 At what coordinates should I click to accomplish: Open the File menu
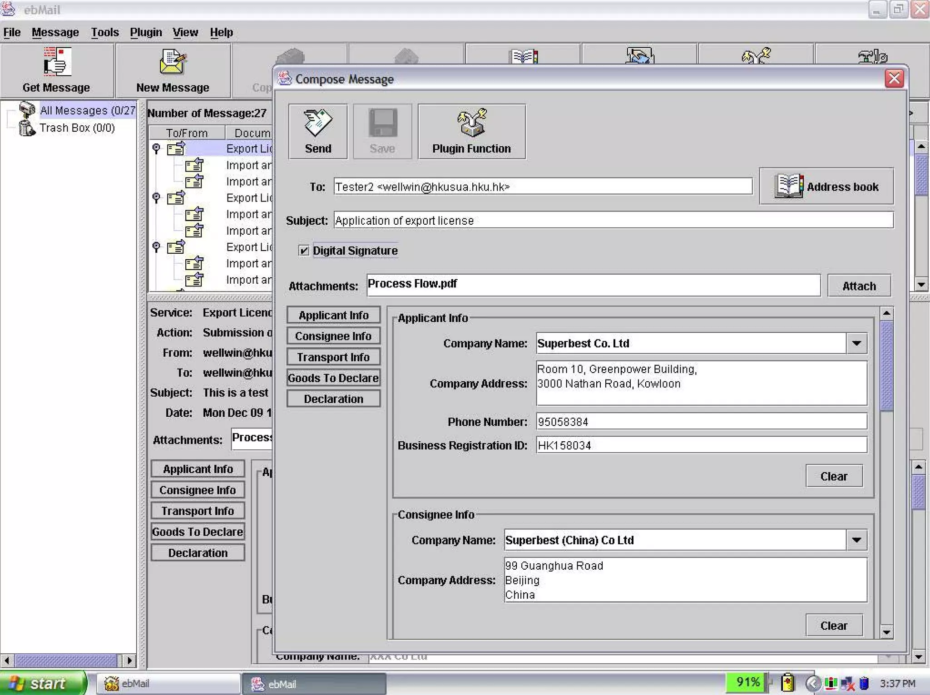click(12, 32)
